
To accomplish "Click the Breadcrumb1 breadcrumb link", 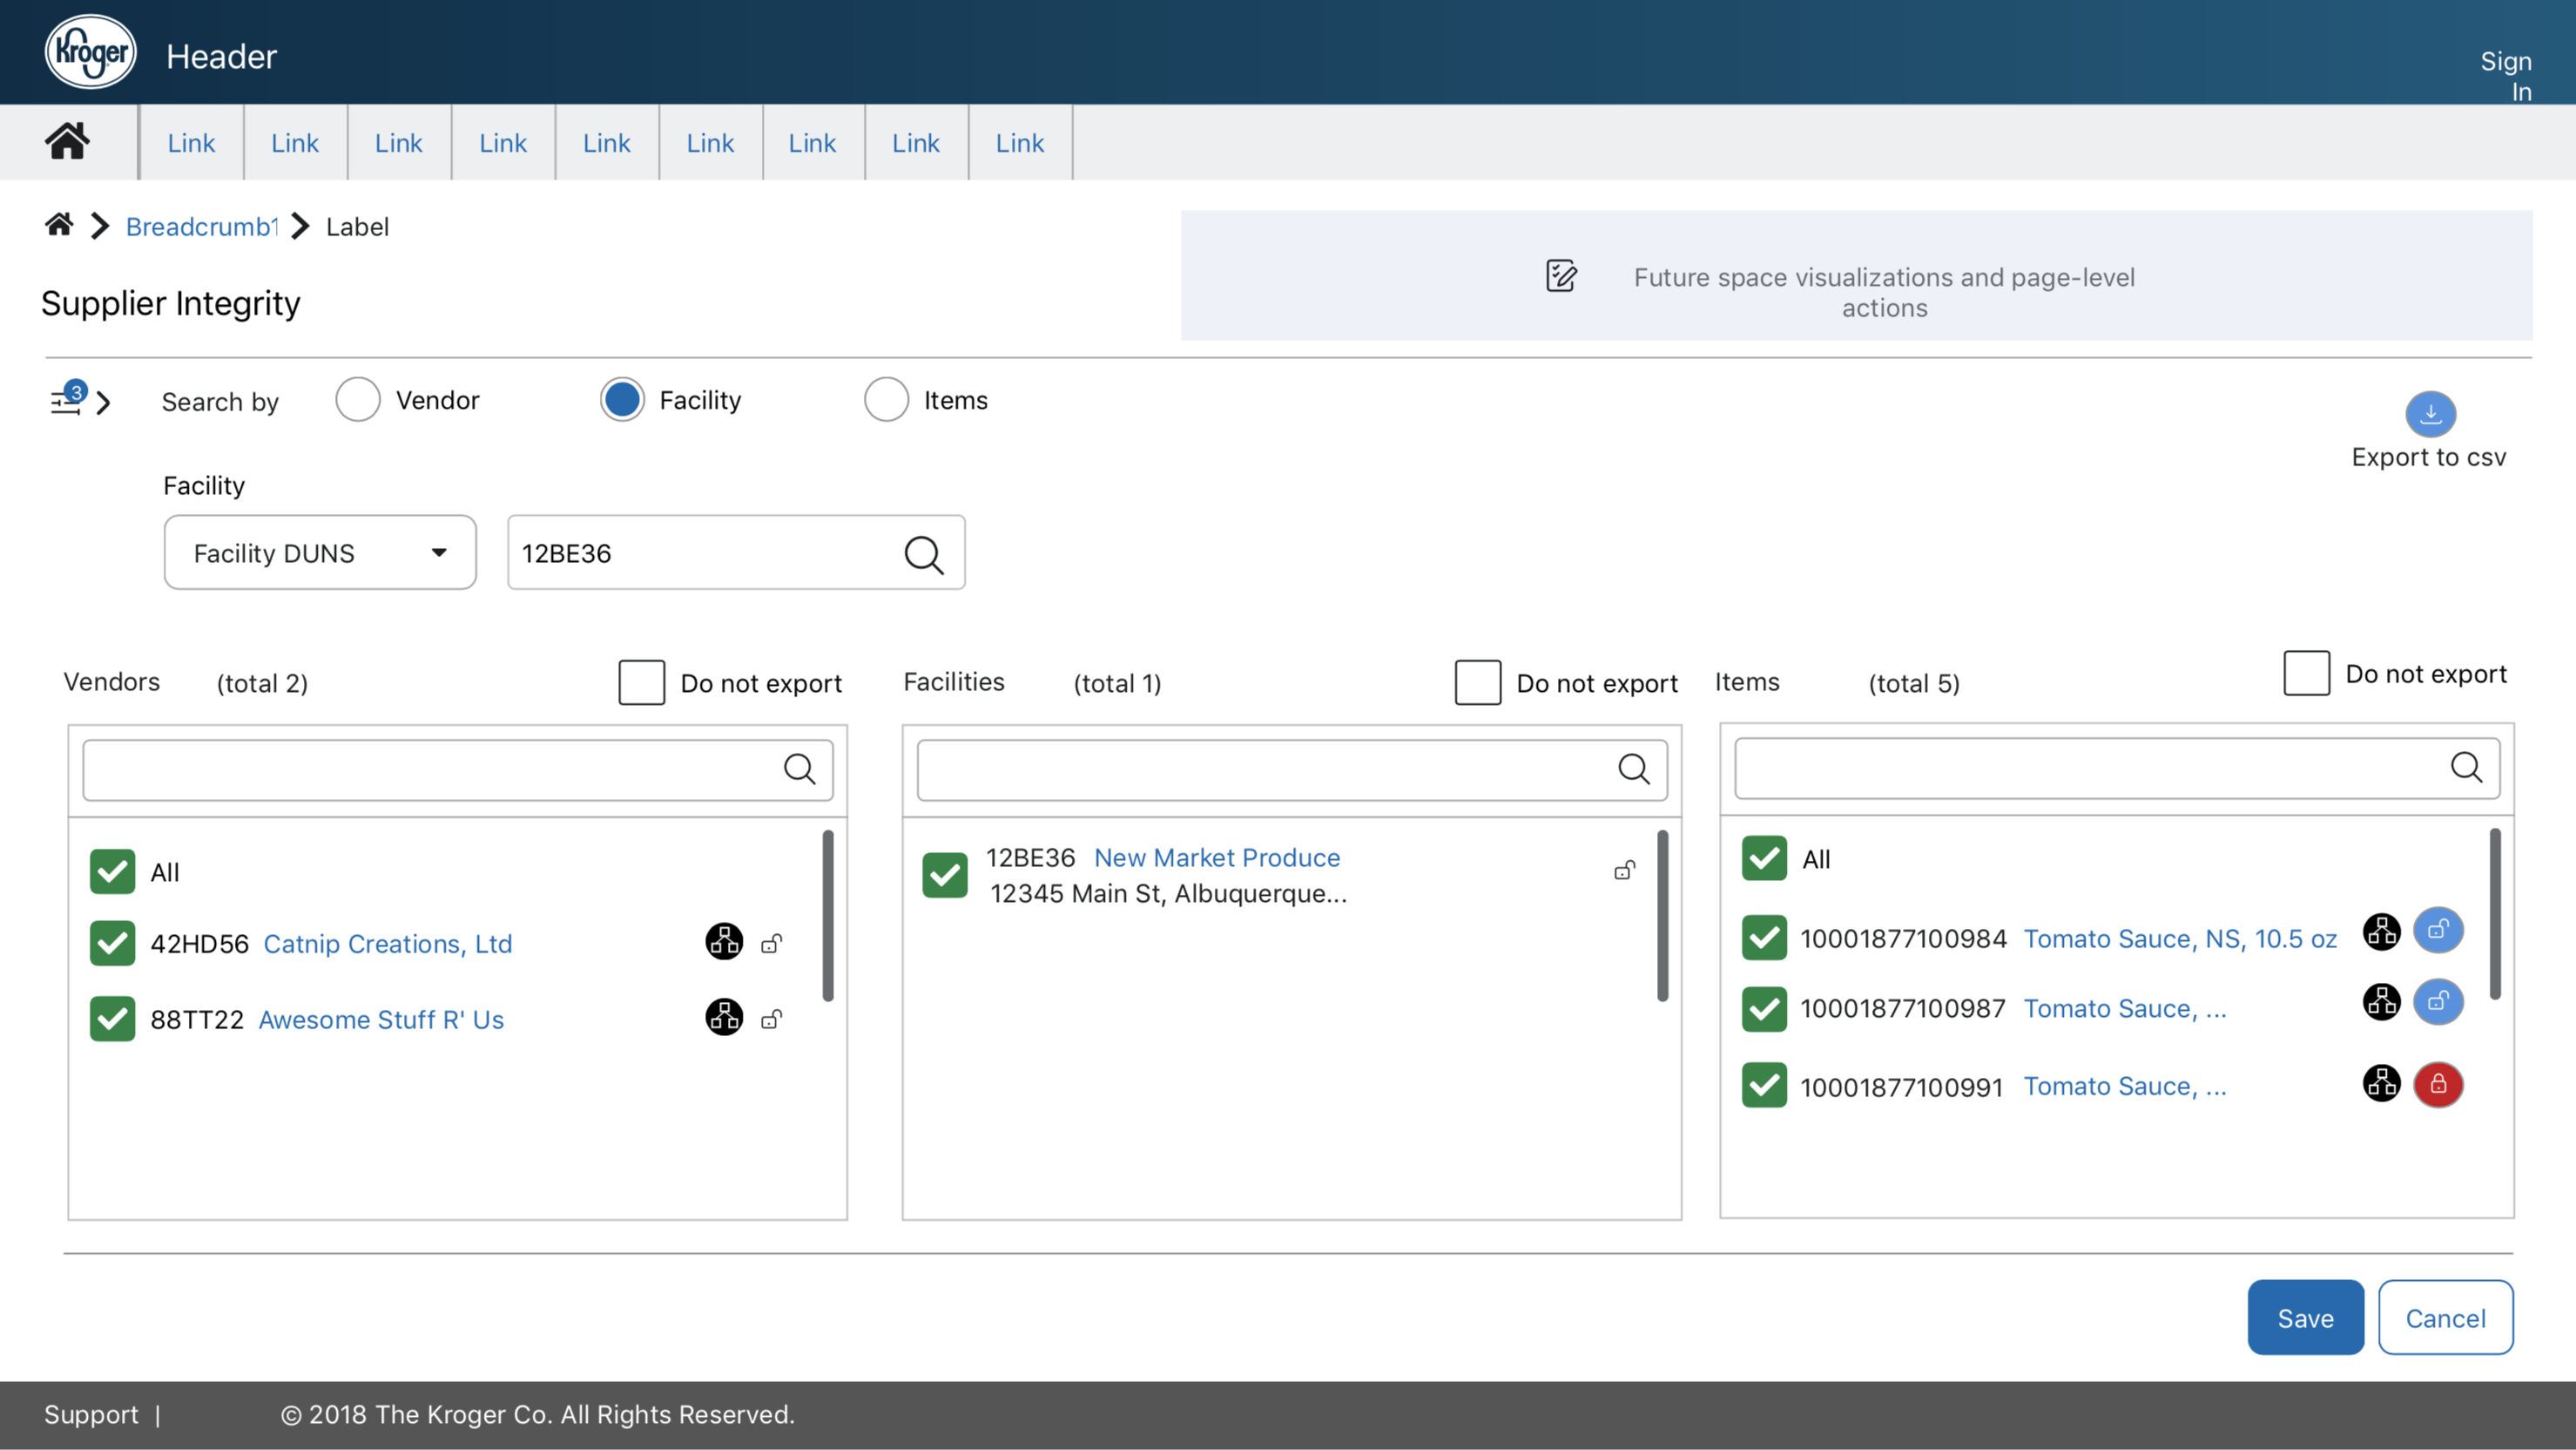I will (x=201, y=227).
